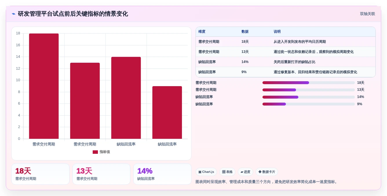
Task: Open the 14% 缺陷回流率 data card
Action: (162, 174)
